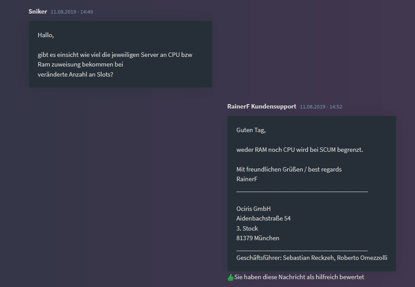Click the RainerF signature inside the reply
This screenshot has height=287, width=415.
tap(247, 179)
